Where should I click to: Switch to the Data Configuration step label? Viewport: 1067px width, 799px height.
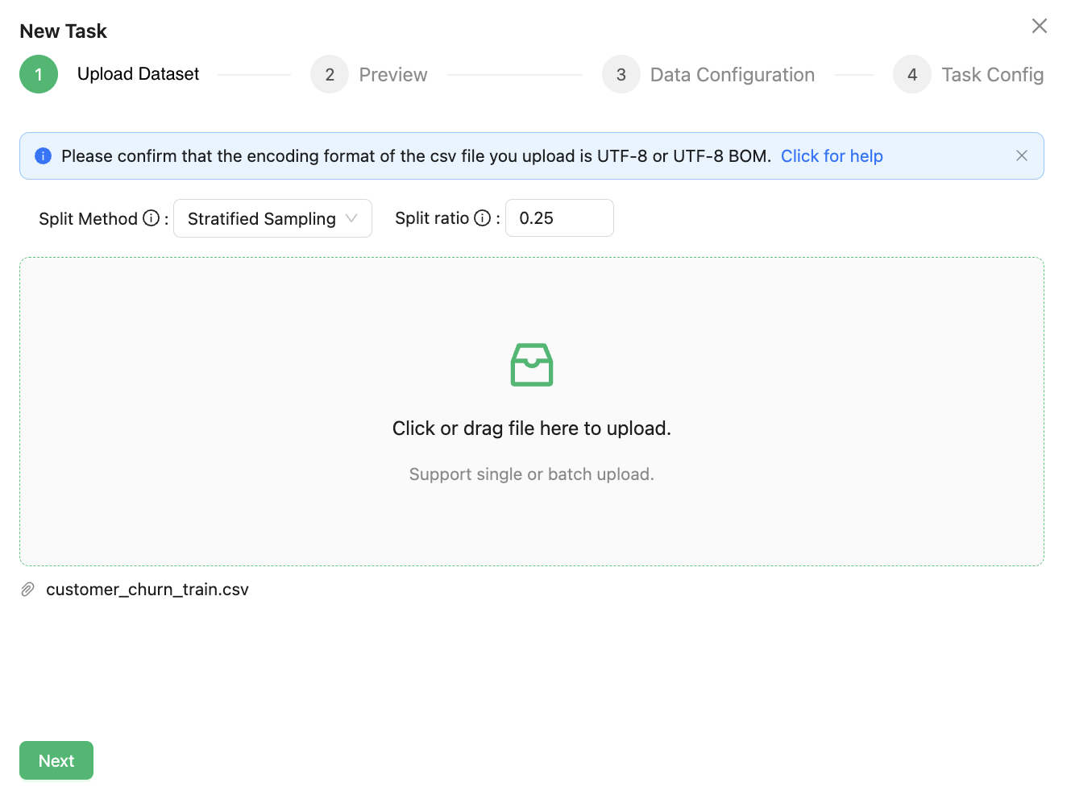(x=732, y=75)
